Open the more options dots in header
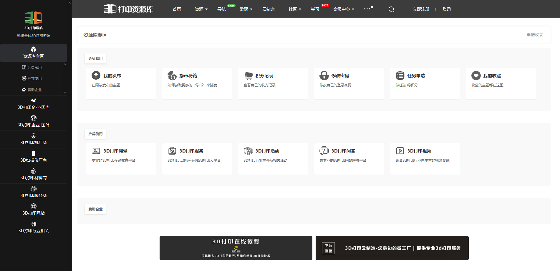Image resolution: width=560 pixels, height=271 pixels. 368,9
